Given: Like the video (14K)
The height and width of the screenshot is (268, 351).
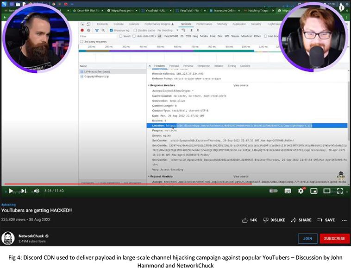Looking at the screenshot, I should [x=250, y=220].
